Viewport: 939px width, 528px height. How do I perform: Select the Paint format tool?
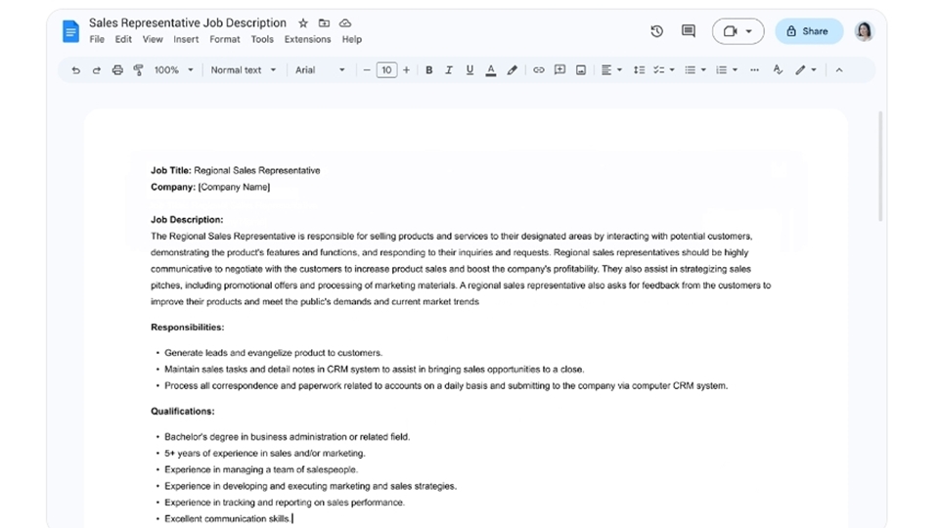click(138, 70)
